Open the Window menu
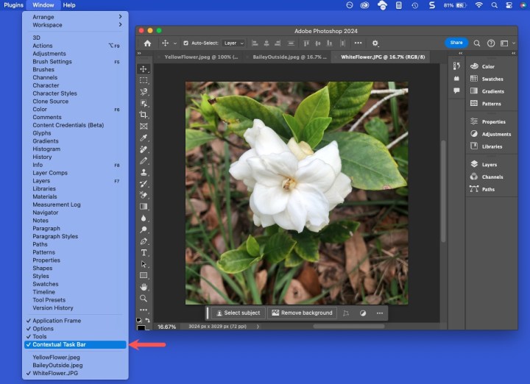The image size is (530, 384). 43,5
